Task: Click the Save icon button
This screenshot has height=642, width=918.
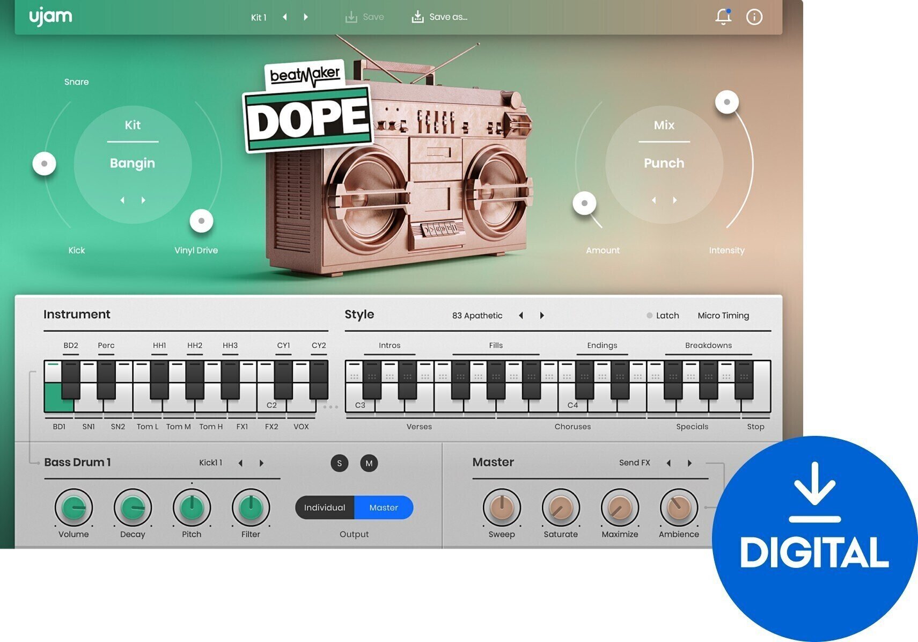Action: (x=365, y=17)
